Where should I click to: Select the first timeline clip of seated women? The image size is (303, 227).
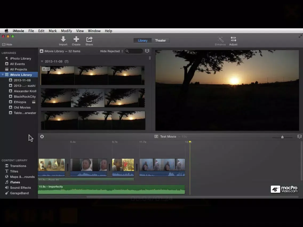(x=51, y=167)
